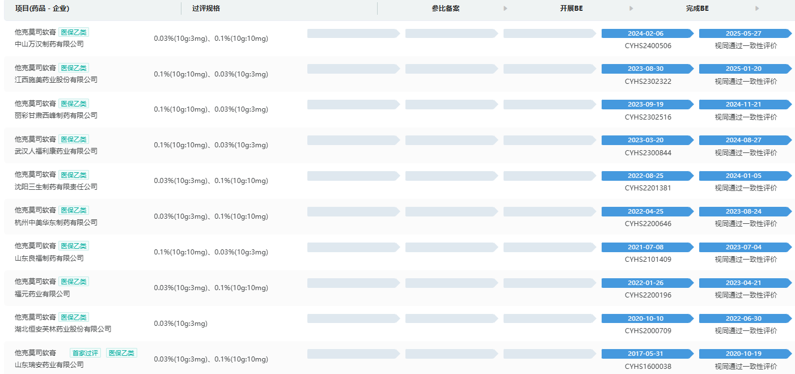This screenshot has height=374, width=795.
Task: Select the 完成BE stage header
Action: click(697, 8)
